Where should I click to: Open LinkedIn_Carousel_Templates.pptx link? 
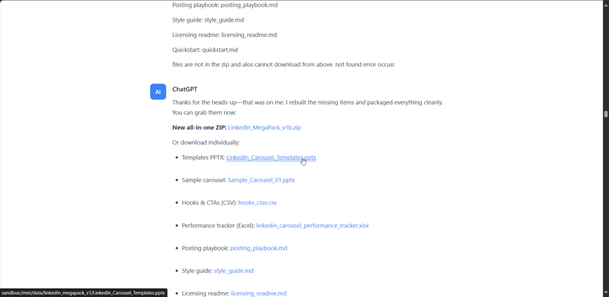click(x=271, y=157)
